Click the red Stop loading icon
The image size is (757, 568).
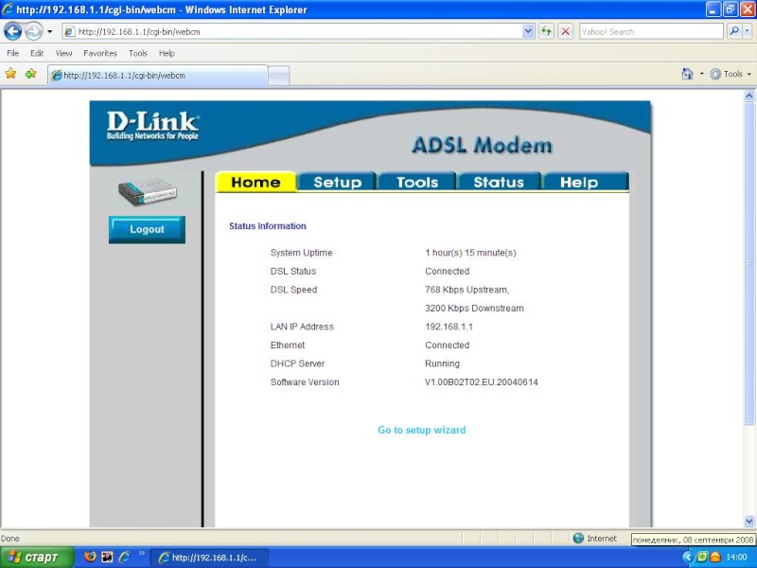[x=565, y=31]
